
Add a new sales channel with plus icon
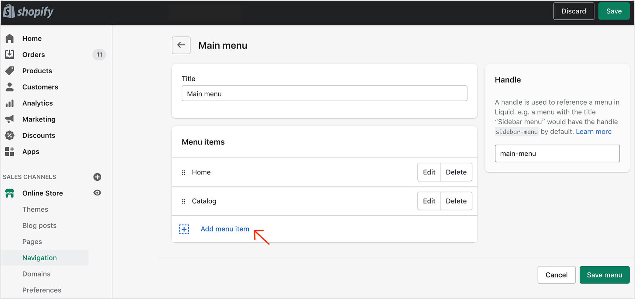click(97, 177)
